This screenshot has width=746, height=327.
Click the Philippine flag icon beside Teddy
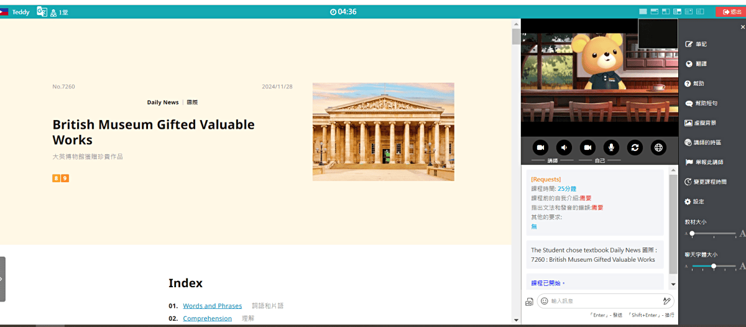(x=4, y=12)
